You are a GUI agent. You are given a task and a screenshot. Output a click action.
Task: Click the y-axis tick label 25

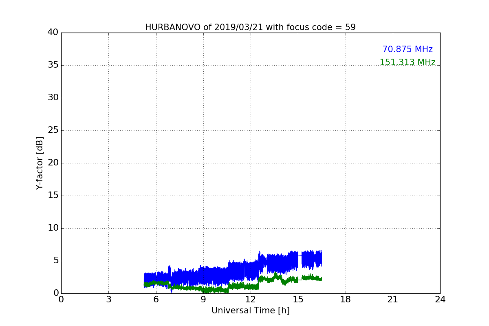53,130
